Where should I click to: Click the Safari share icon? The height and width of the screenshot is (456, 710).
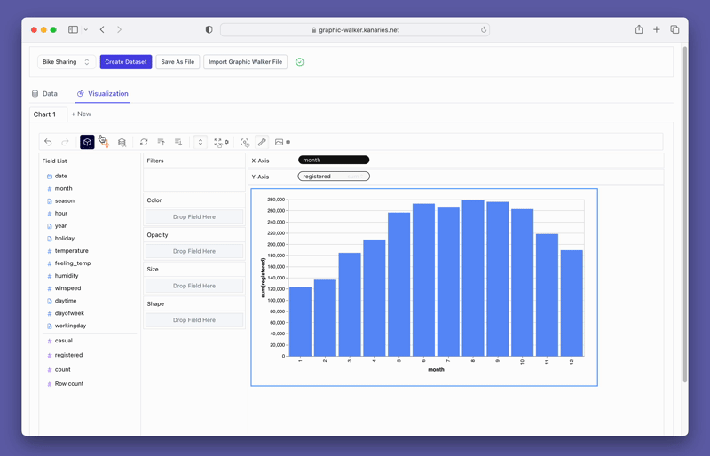pyautogui.click(x=639, y=29)
